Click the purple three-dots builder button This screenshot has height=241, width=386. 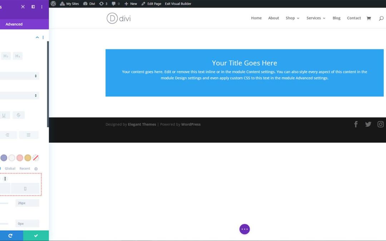(x=244, y=229)
